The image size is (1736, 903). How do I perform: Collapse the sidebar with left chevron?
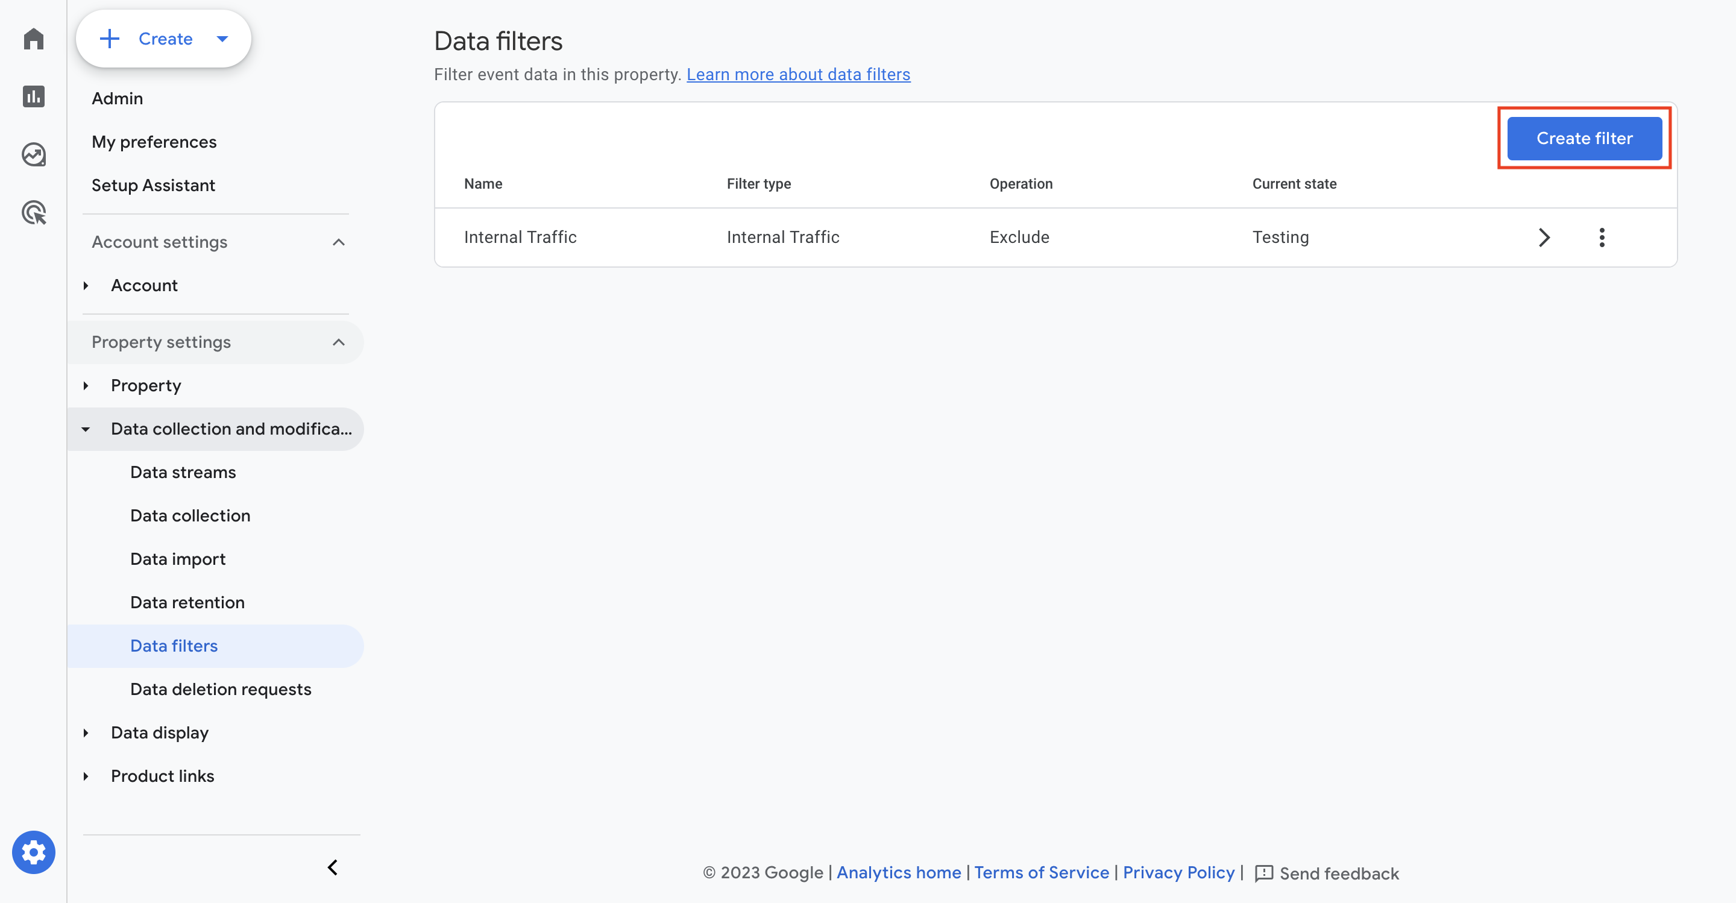click(332, 867)
